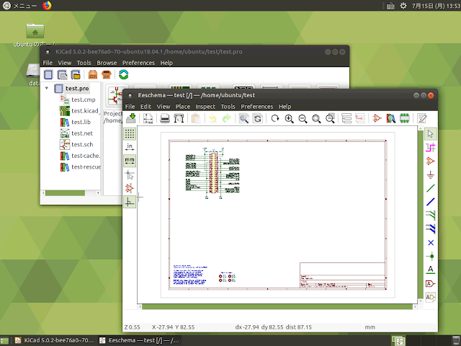Click the Print schematic icon

point(165,118)
